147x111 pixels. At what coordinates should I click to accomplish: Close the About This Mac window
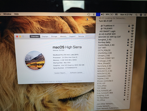pos(17,36)
